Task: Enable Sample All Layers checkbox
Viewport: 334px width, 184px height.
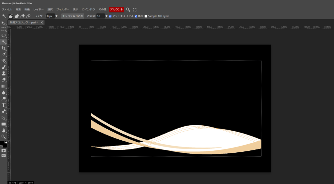Action: point(146,16)
